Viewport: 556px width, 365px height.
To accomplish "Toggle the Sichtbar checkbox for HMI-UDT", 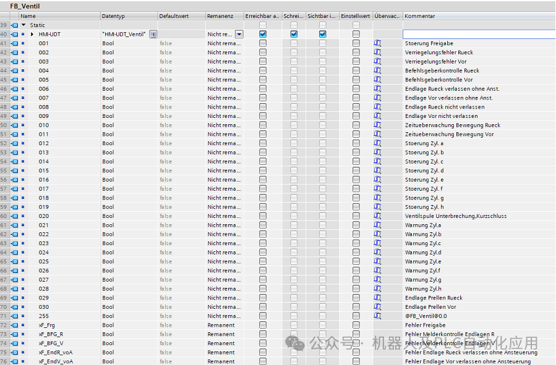I will tap(322, 35).
